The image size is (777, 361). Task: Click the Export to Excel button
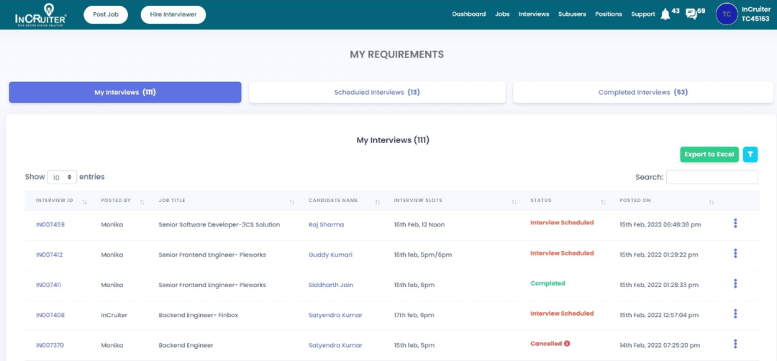[x=709, y=155]
